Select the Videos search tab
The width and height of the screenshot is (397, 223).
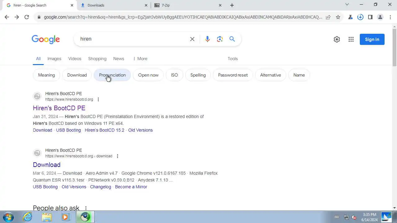tap(75, 59)
